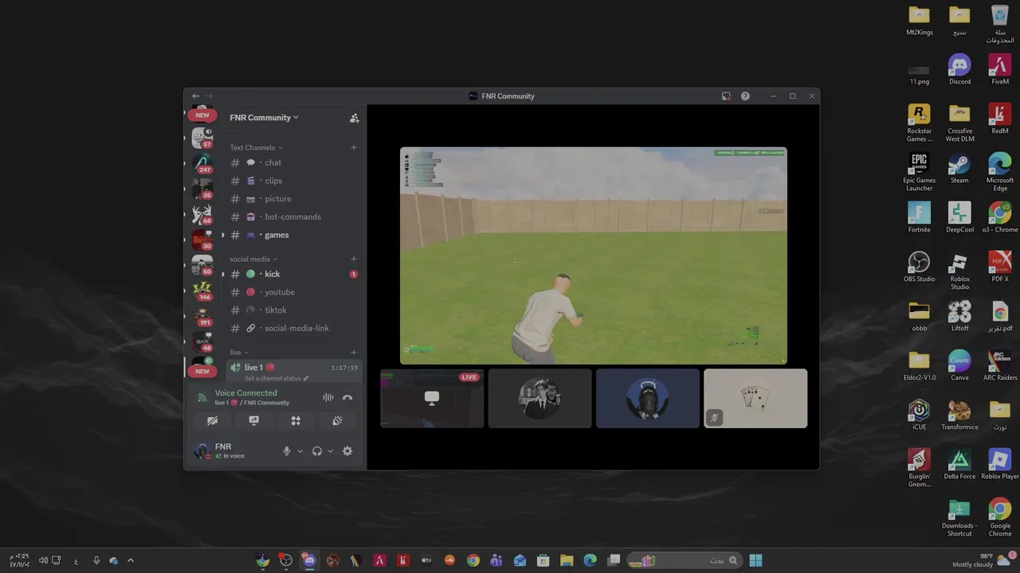Open Voice Connected connection details
This screenshot has height=573, width=1020.
[x=246, y=393]
